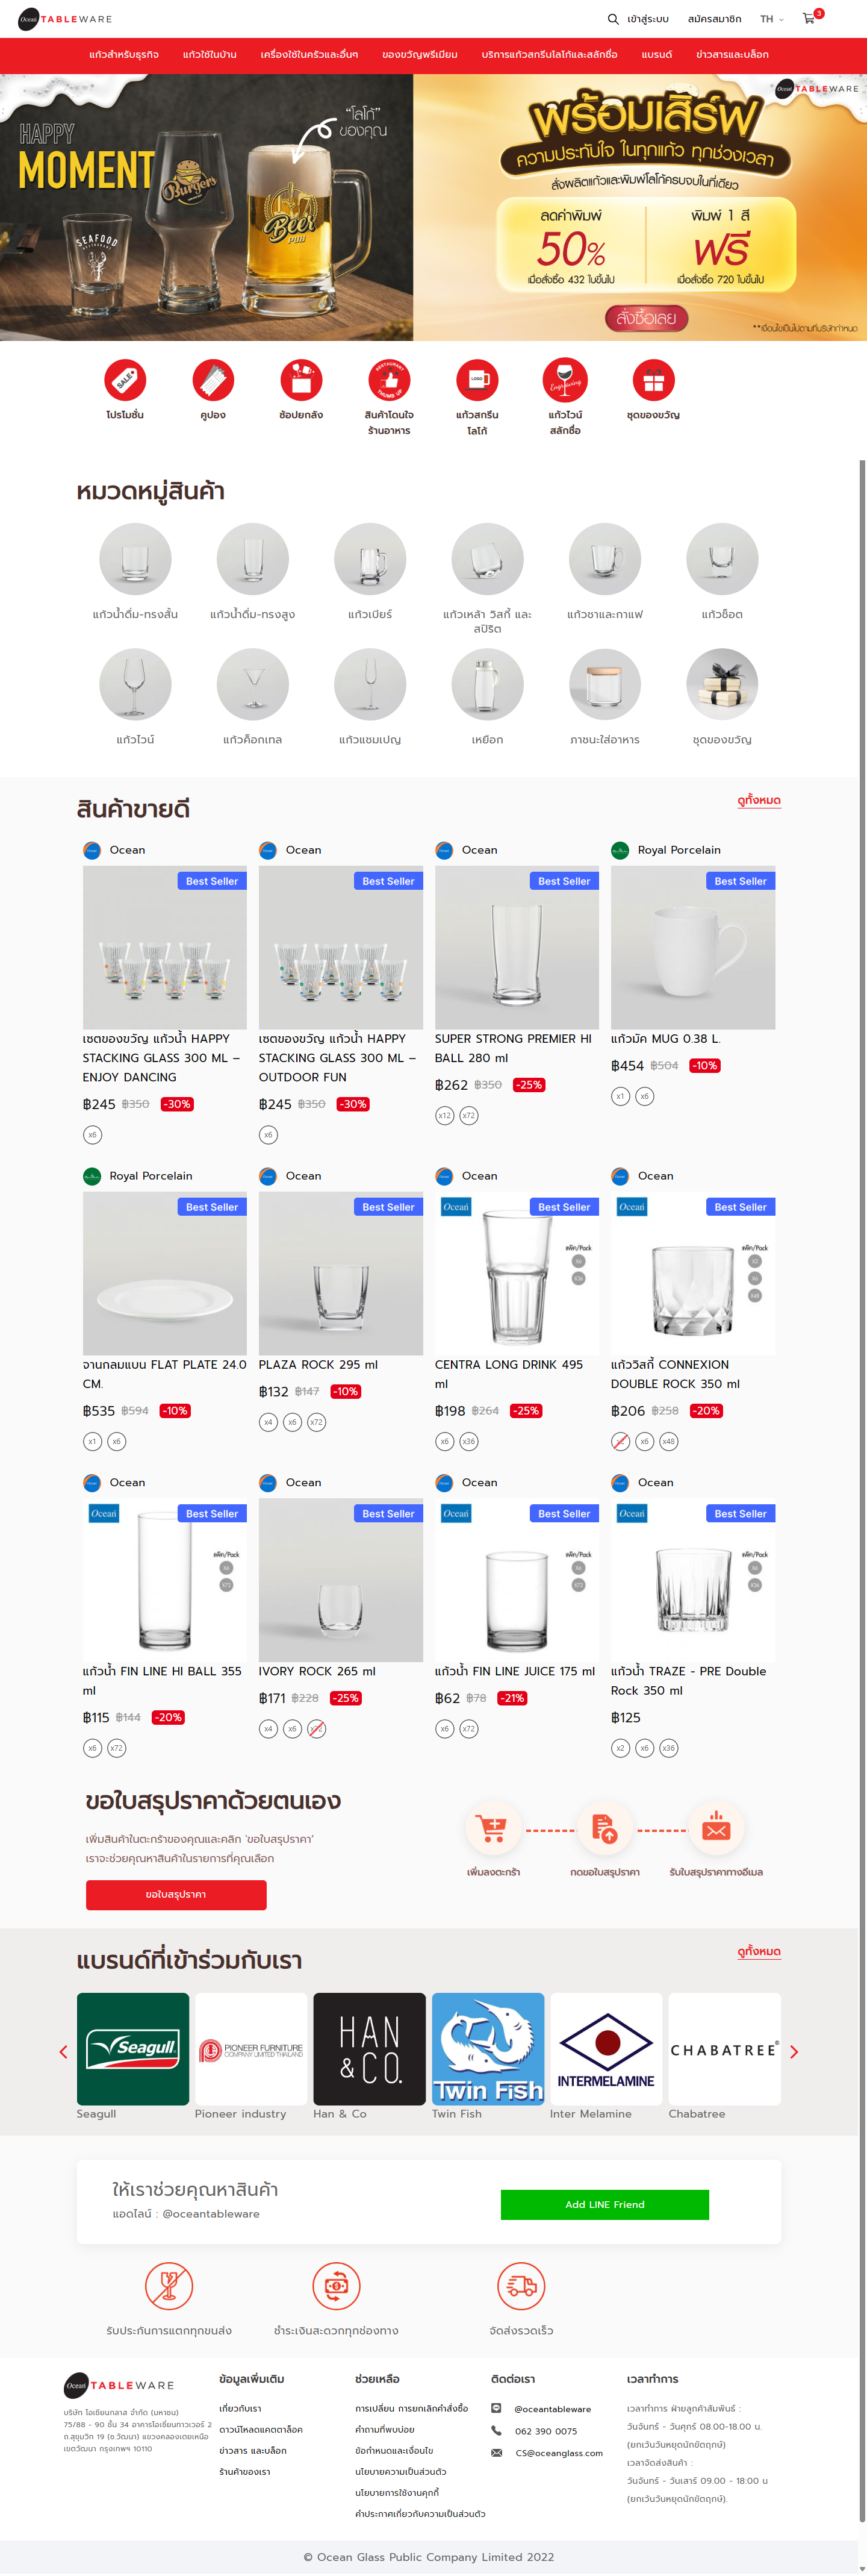Viewport: 867px width, 2576px height.
Task: Click the search magnifier icon in header
Action: pyautogui.click(x=612, y=19)
